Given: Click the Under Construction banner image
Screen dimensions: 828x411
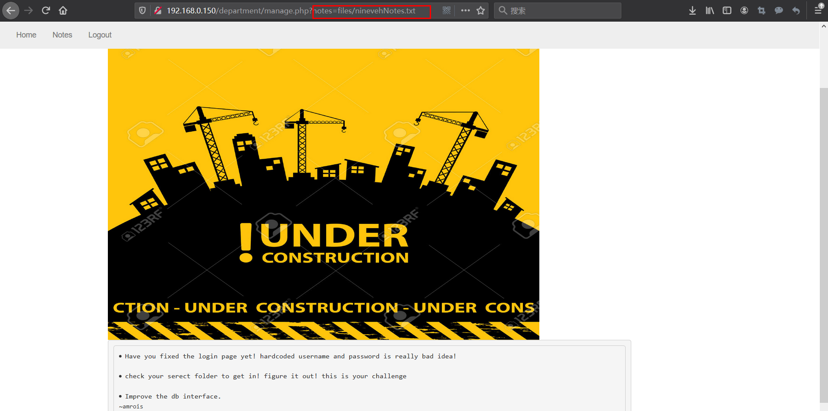Looking at the screenshot, I should (324, 194).
